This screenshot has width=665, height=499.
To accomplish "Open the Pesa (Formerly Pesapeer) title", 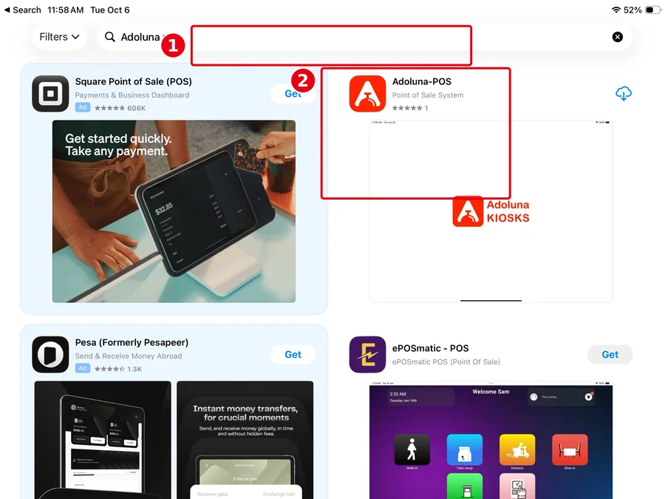I will click(132, 342).
